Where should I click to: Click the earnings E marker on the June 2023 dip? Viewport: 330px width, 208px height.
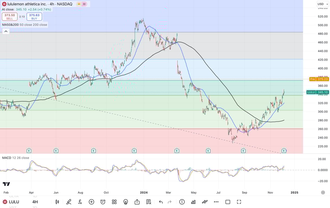click(56, 151)
